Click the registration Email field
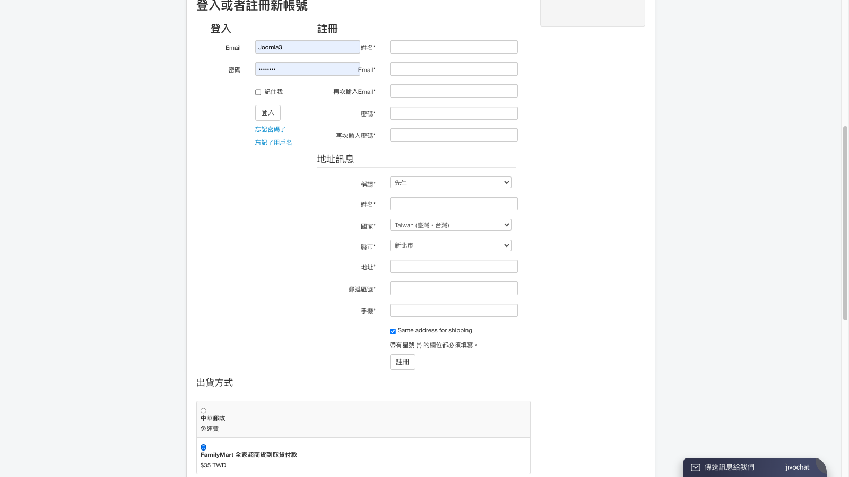 pyautogui.click(x=454, y=69)
